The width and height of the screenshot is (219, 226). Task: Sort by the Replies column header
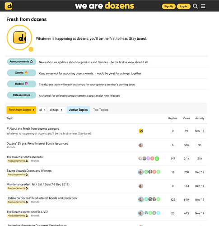click(x=172, y=118)
